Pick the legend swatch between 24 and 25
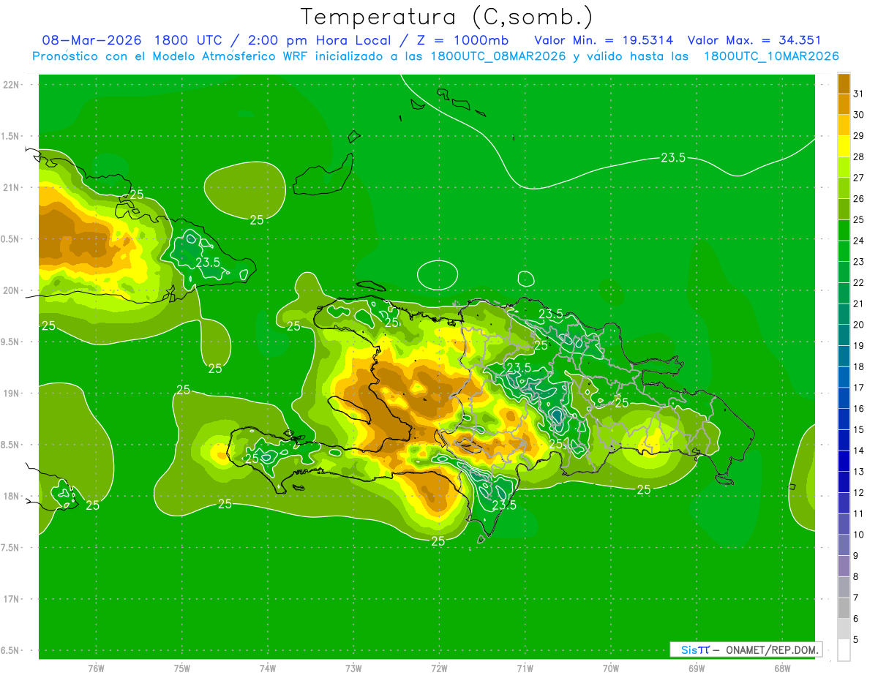The width and height of the screenshot is (878, 678). coord(844,230)
